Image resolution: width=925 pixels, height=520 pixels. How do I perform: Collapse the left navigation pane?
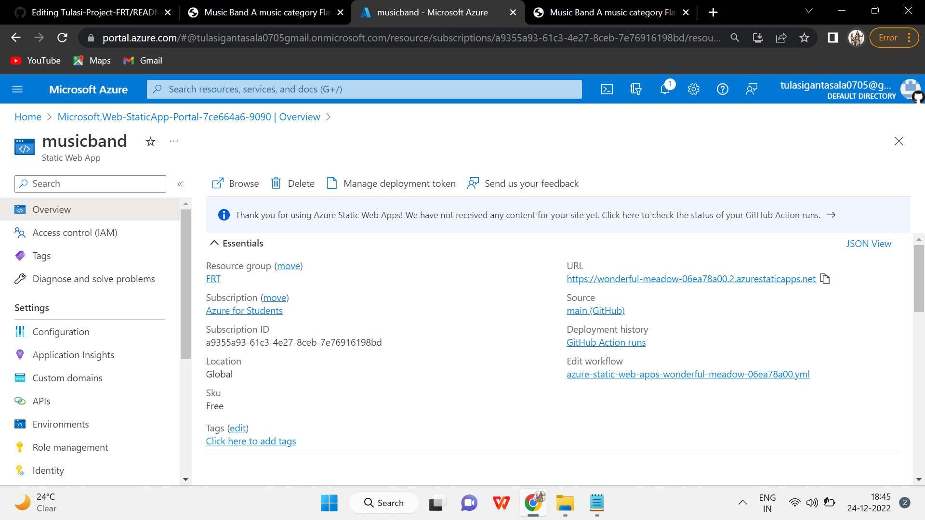pyautogui.click(x=181, y=184)
